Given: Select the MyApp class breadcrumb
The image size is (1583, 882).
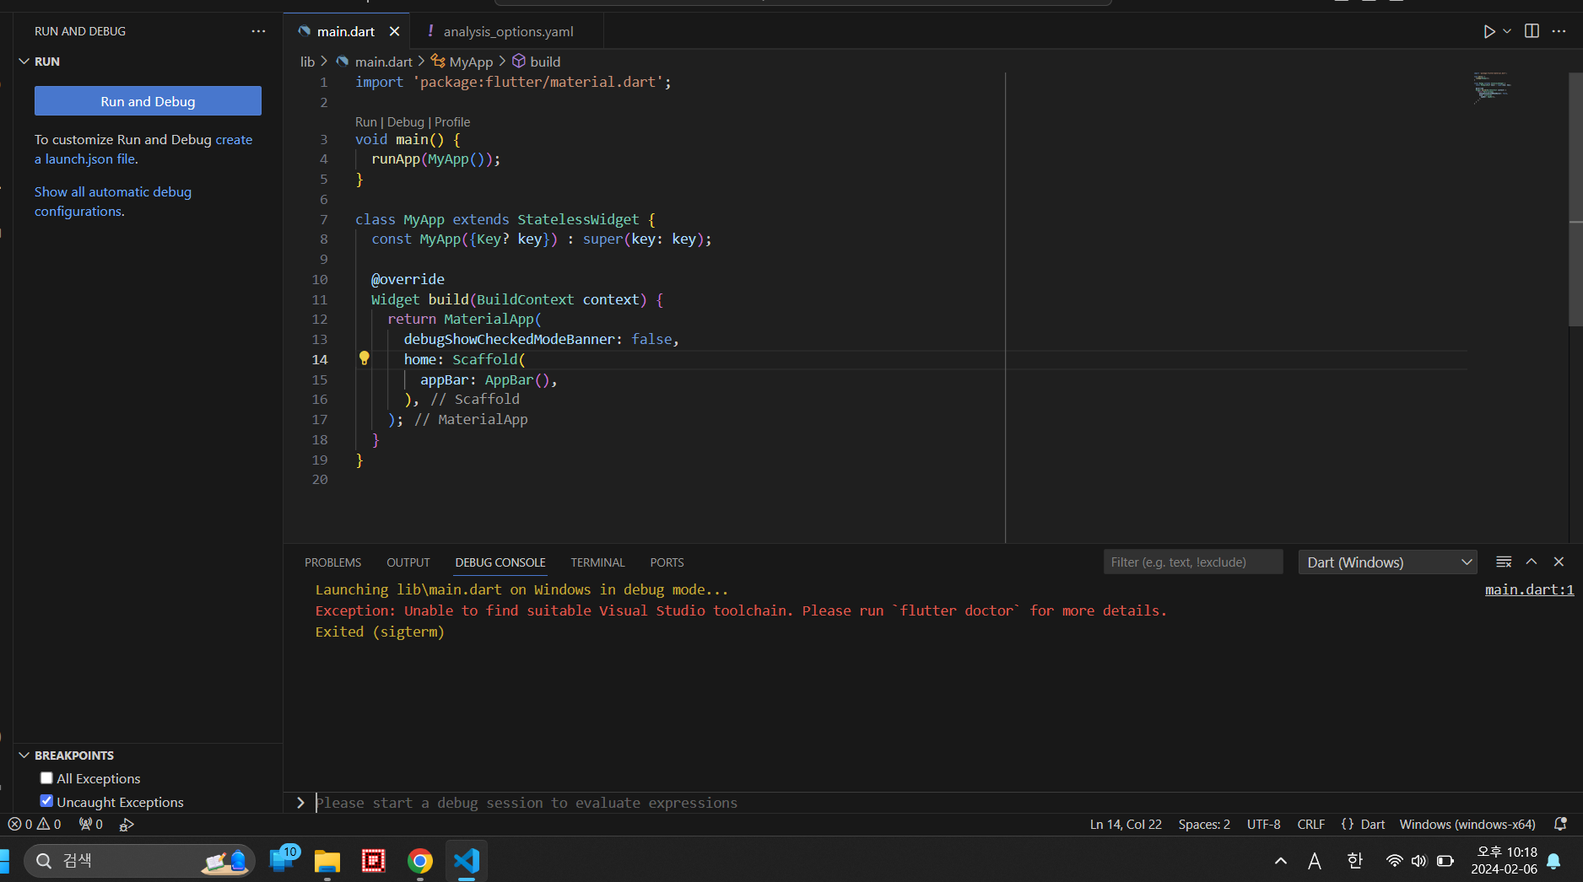Looking at the screenshot, I should [471, 62].
